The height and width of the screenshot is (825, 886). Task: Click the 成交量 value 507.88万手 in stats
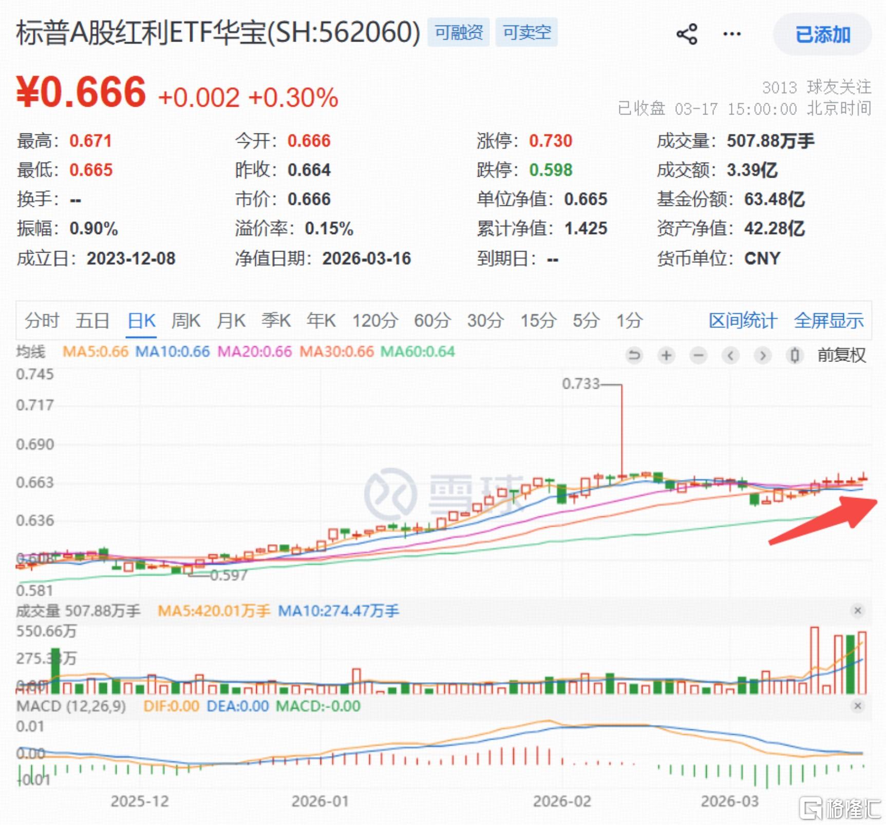[770, 141]
